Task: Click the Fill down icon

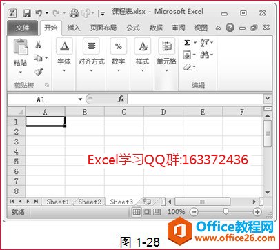Action: click(x=187, y=55)
